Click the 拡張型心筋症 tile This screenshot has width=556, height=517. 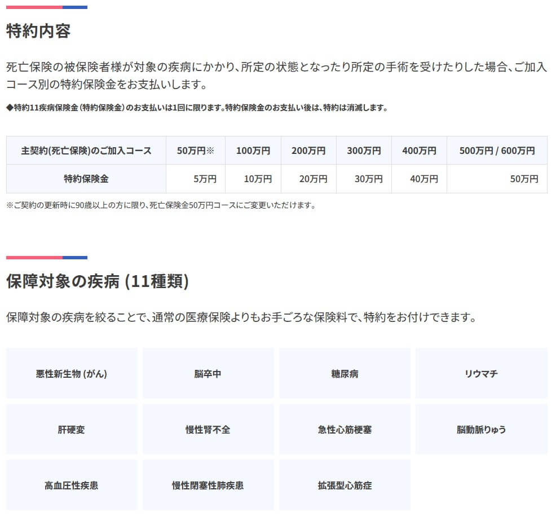click(x=345, y=485)
